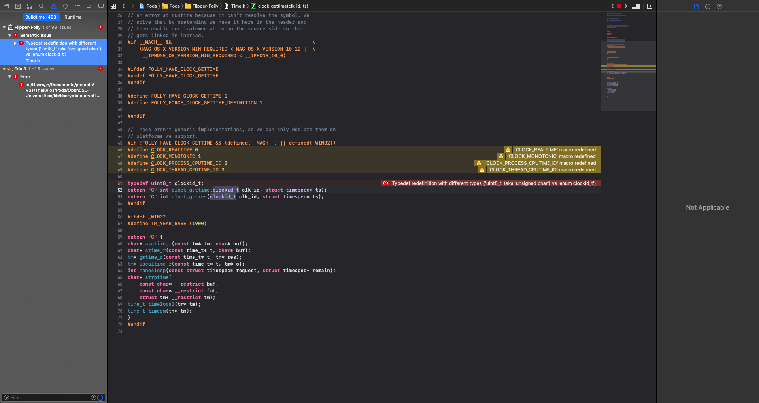Switch to the Runtime issues tab
The height and width of the screenshot is (403, 759).
pyautogui.click(x=73, y=17)
